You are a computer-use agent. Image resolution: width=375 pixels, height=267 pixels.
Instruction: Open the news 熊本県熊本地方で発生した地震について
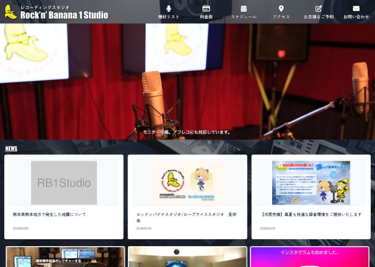[x=49, y=215]
